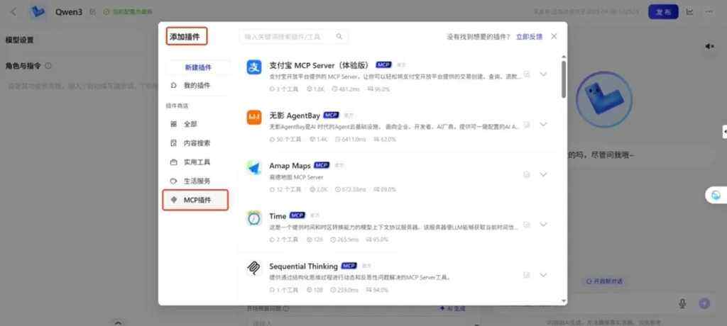This screenshot has width=727, height=326.
Task: Expand the Sequential Thinking tool list
Action: pos(543,275)
